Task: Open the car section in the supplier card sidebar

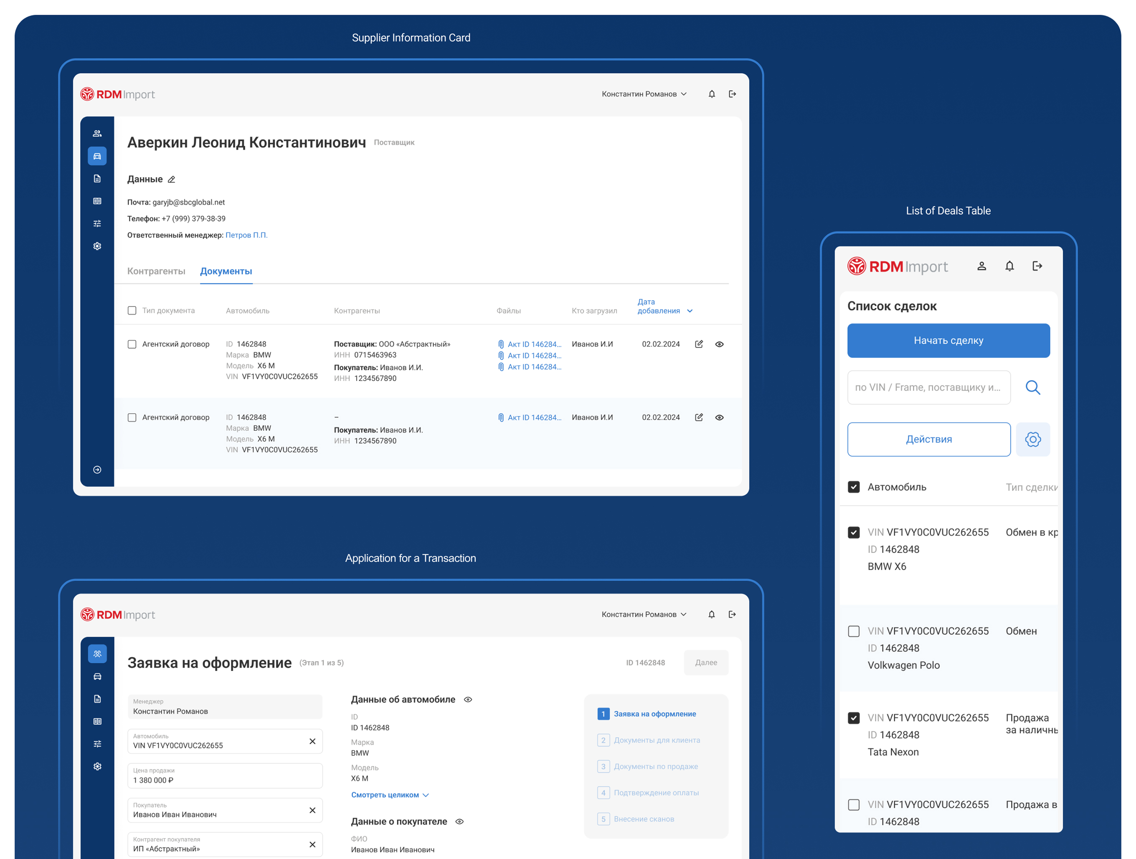Action: click(97, 156)
